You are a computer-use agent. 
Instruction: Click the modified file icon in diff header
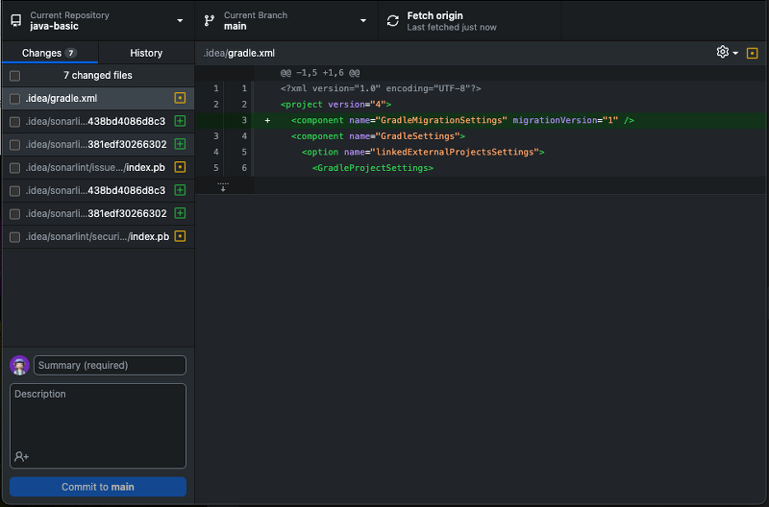click(752, 53)
